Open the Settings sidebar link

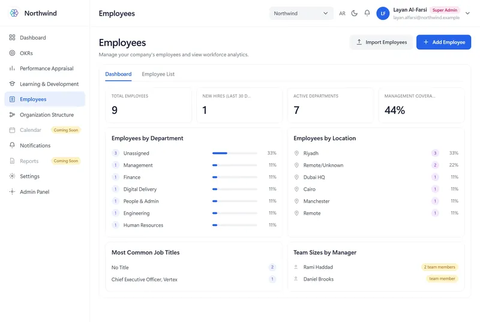click(44, 176)
